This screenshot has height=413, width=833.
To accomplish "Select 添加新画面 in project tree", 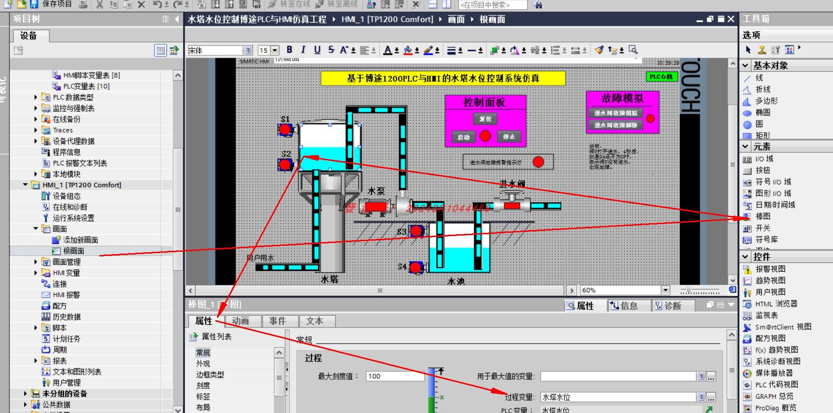I will [80, 240].
